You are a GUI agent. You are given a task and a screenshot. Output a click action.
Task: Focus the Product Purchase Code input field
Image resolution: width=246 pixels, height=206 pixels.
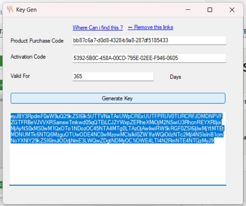coord(149,40)
